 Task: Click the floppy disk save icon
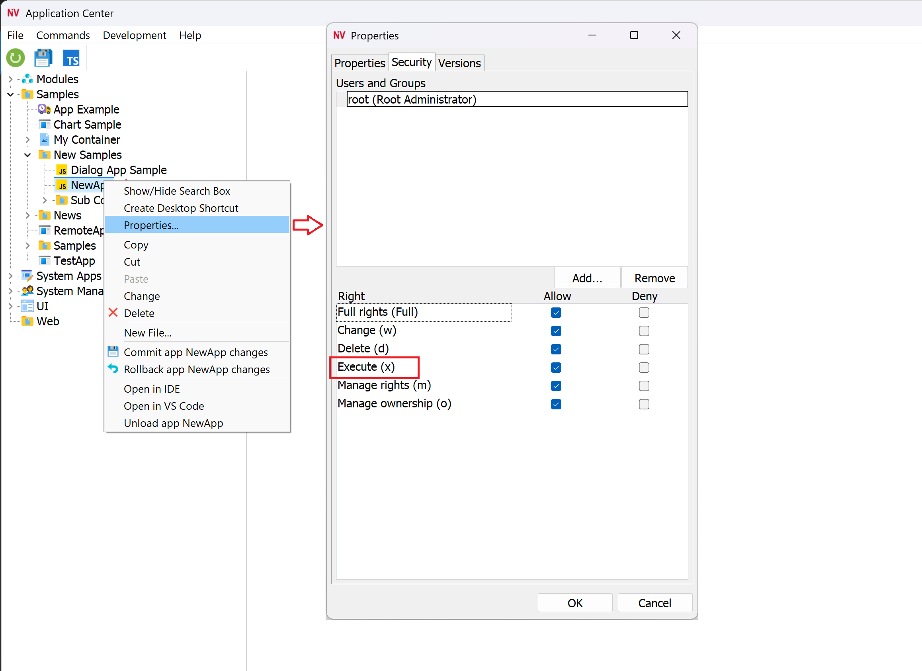pos(43,58)
